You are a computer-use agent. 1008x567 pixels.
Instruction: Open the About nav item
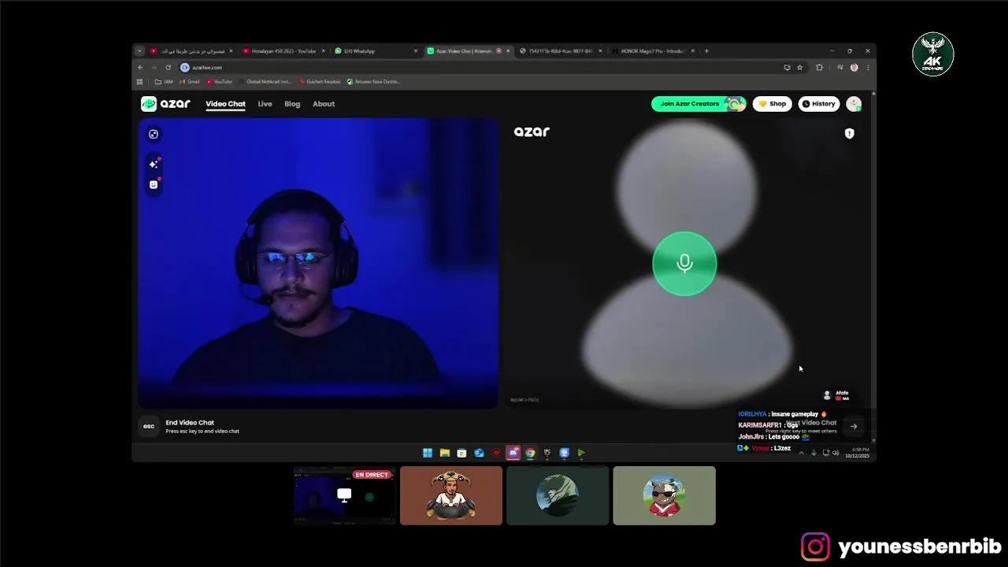324,104
